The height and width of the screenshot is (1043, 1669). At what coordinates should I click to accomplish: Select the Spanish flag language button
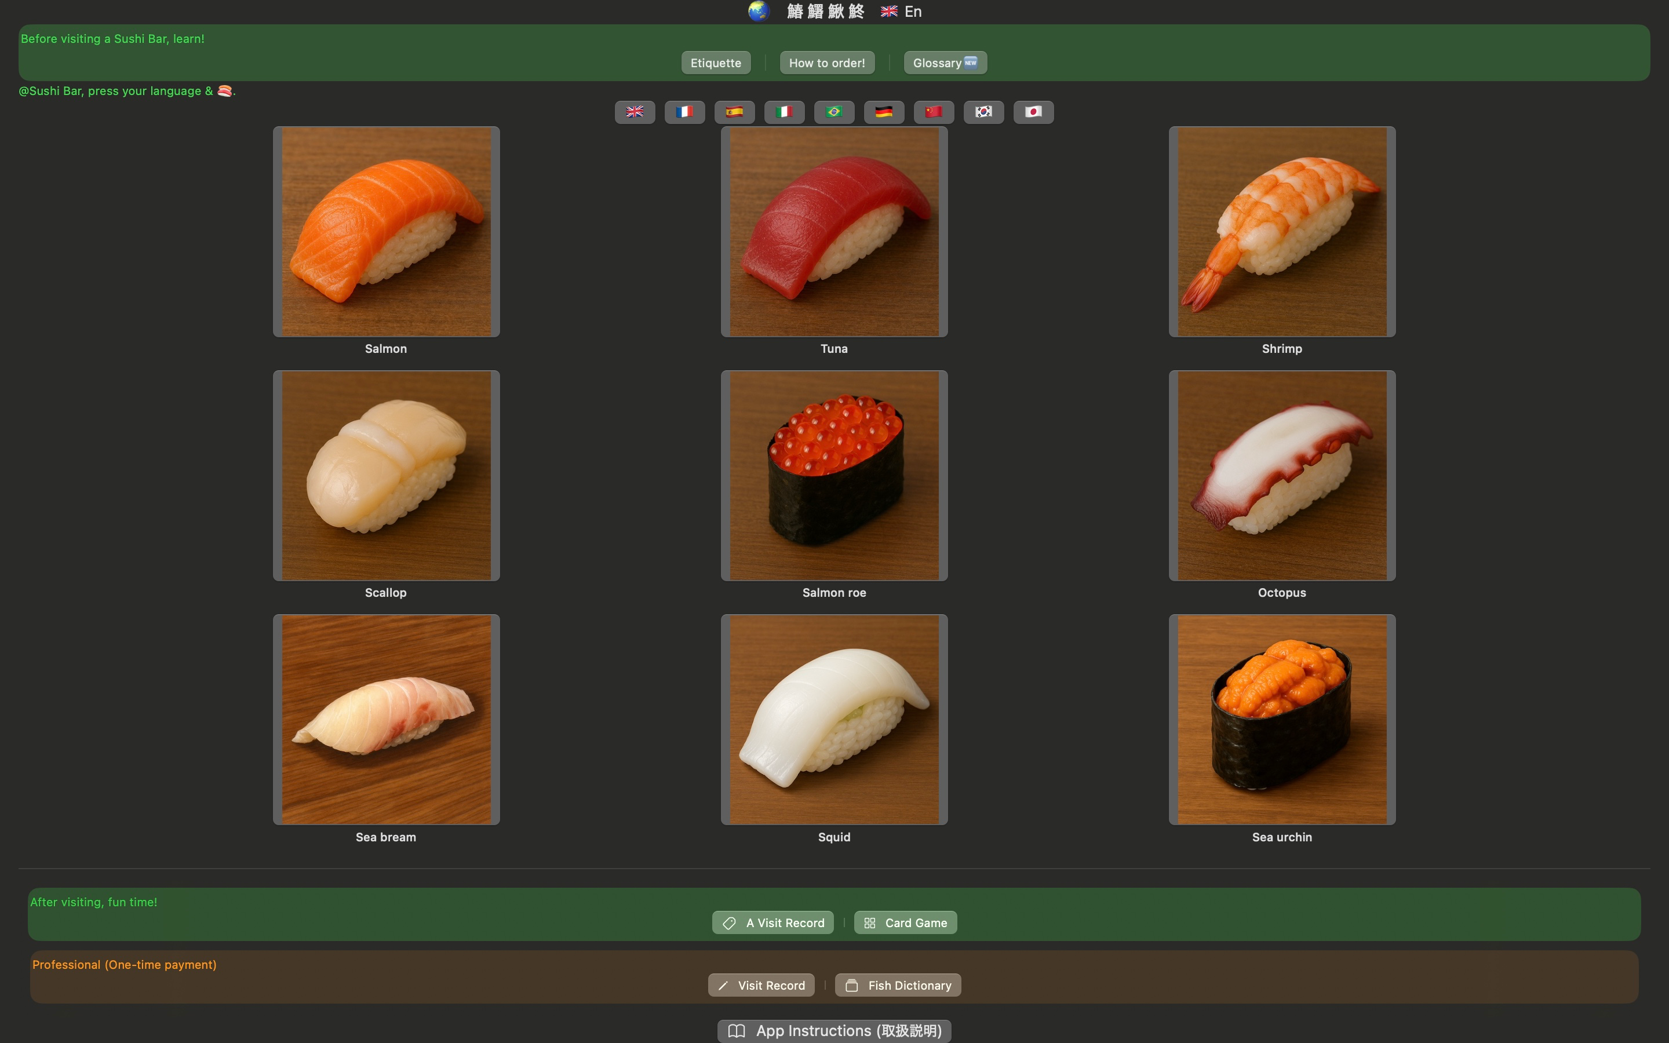tap(734, 112)
